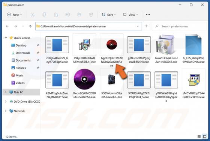Open the New item dropdown
Screen dimensions: 210x141
click(x=14, y=15)
